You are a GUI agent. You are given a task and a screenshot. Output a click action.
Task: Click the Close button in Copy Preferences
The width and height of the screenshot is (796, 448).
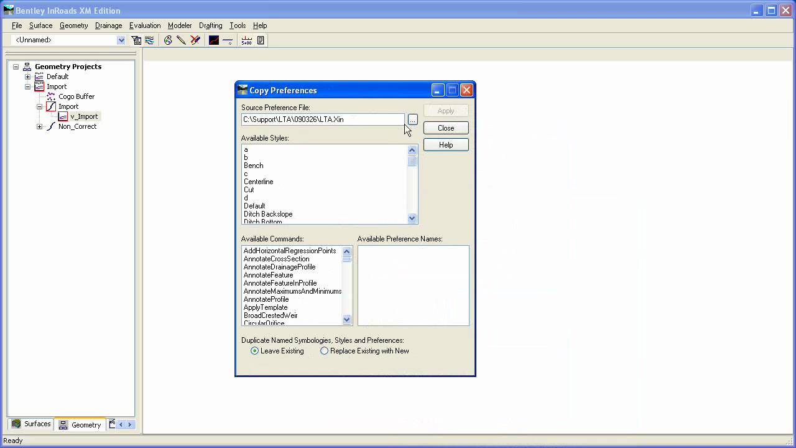pos(446,128)
